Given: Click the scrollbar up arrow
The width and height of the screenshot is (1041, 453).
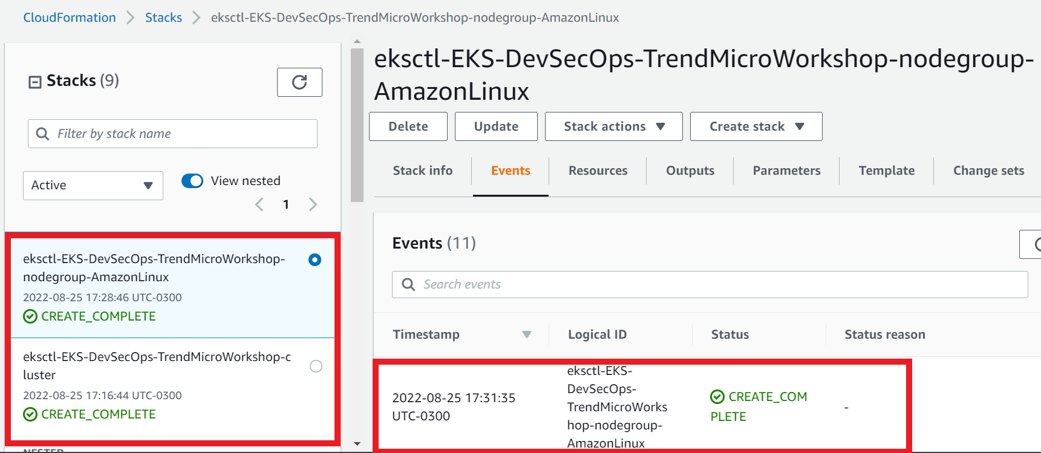Looking at the screenshot, I should [x=357, y=42].
